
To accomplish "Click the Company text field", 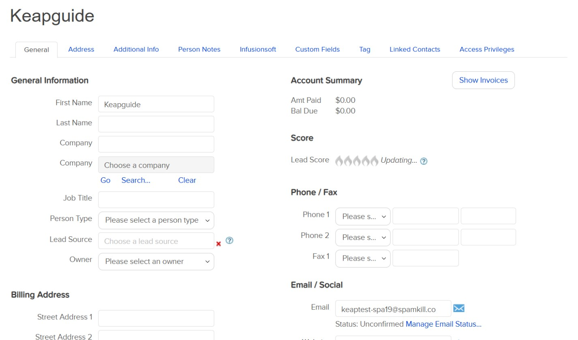I will click(156, 144).
